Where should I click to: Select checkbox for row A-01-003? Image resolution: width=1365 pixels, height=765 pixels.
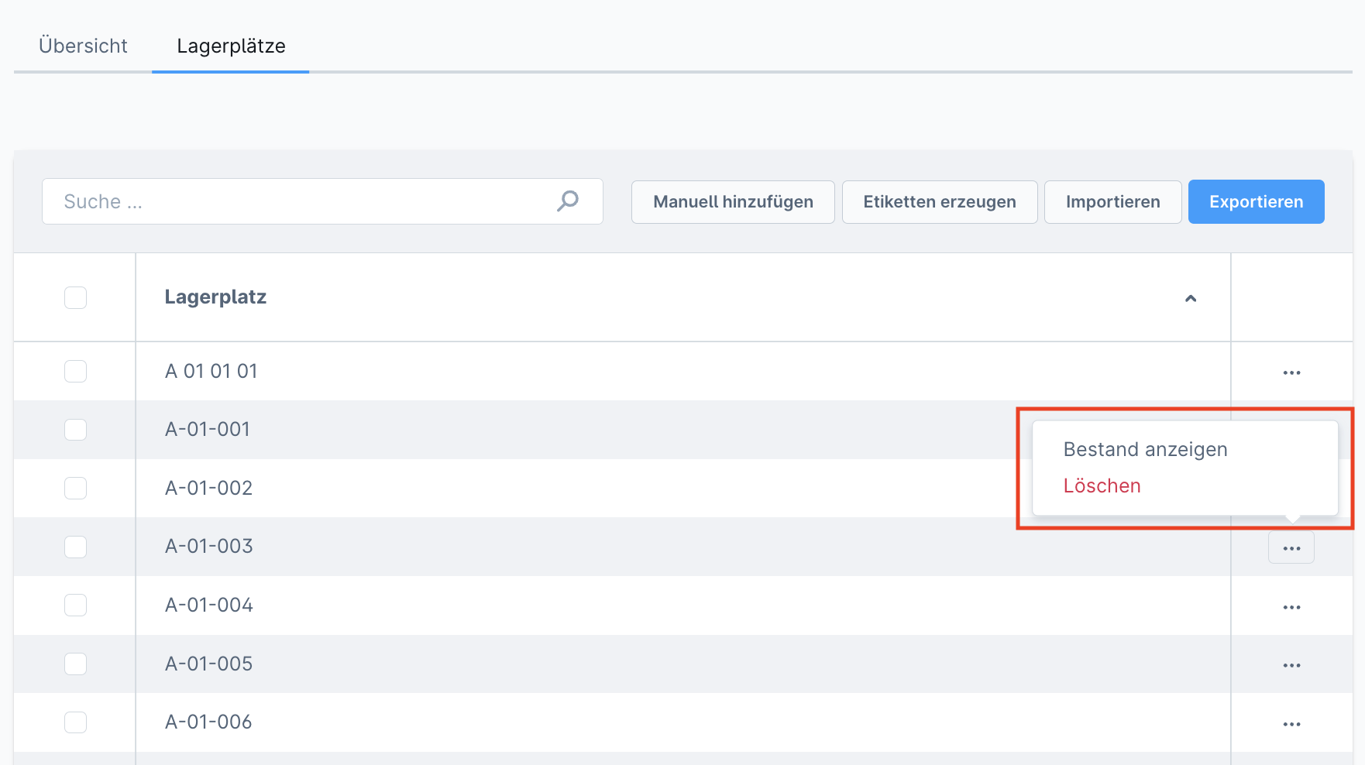[x=75, y=547]
